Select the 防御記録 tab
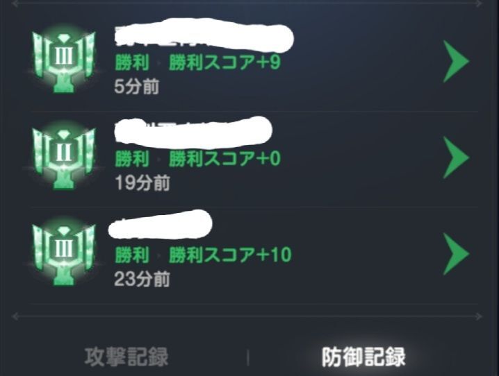 tap(363, 357)
